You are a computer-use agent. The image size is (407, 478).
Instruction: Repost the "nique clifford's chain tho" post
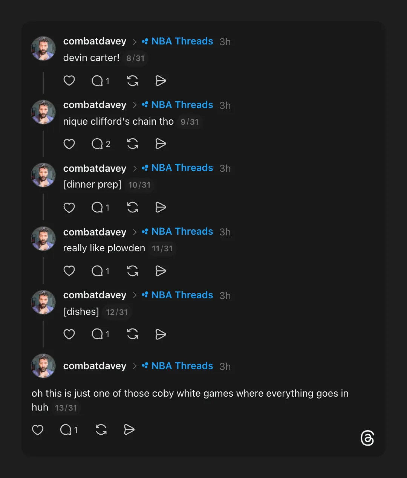(x=133, y=144)
